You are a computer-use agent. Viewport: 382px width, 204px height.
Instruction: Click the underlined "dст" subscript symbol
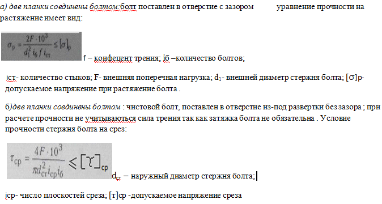point(116,176)
